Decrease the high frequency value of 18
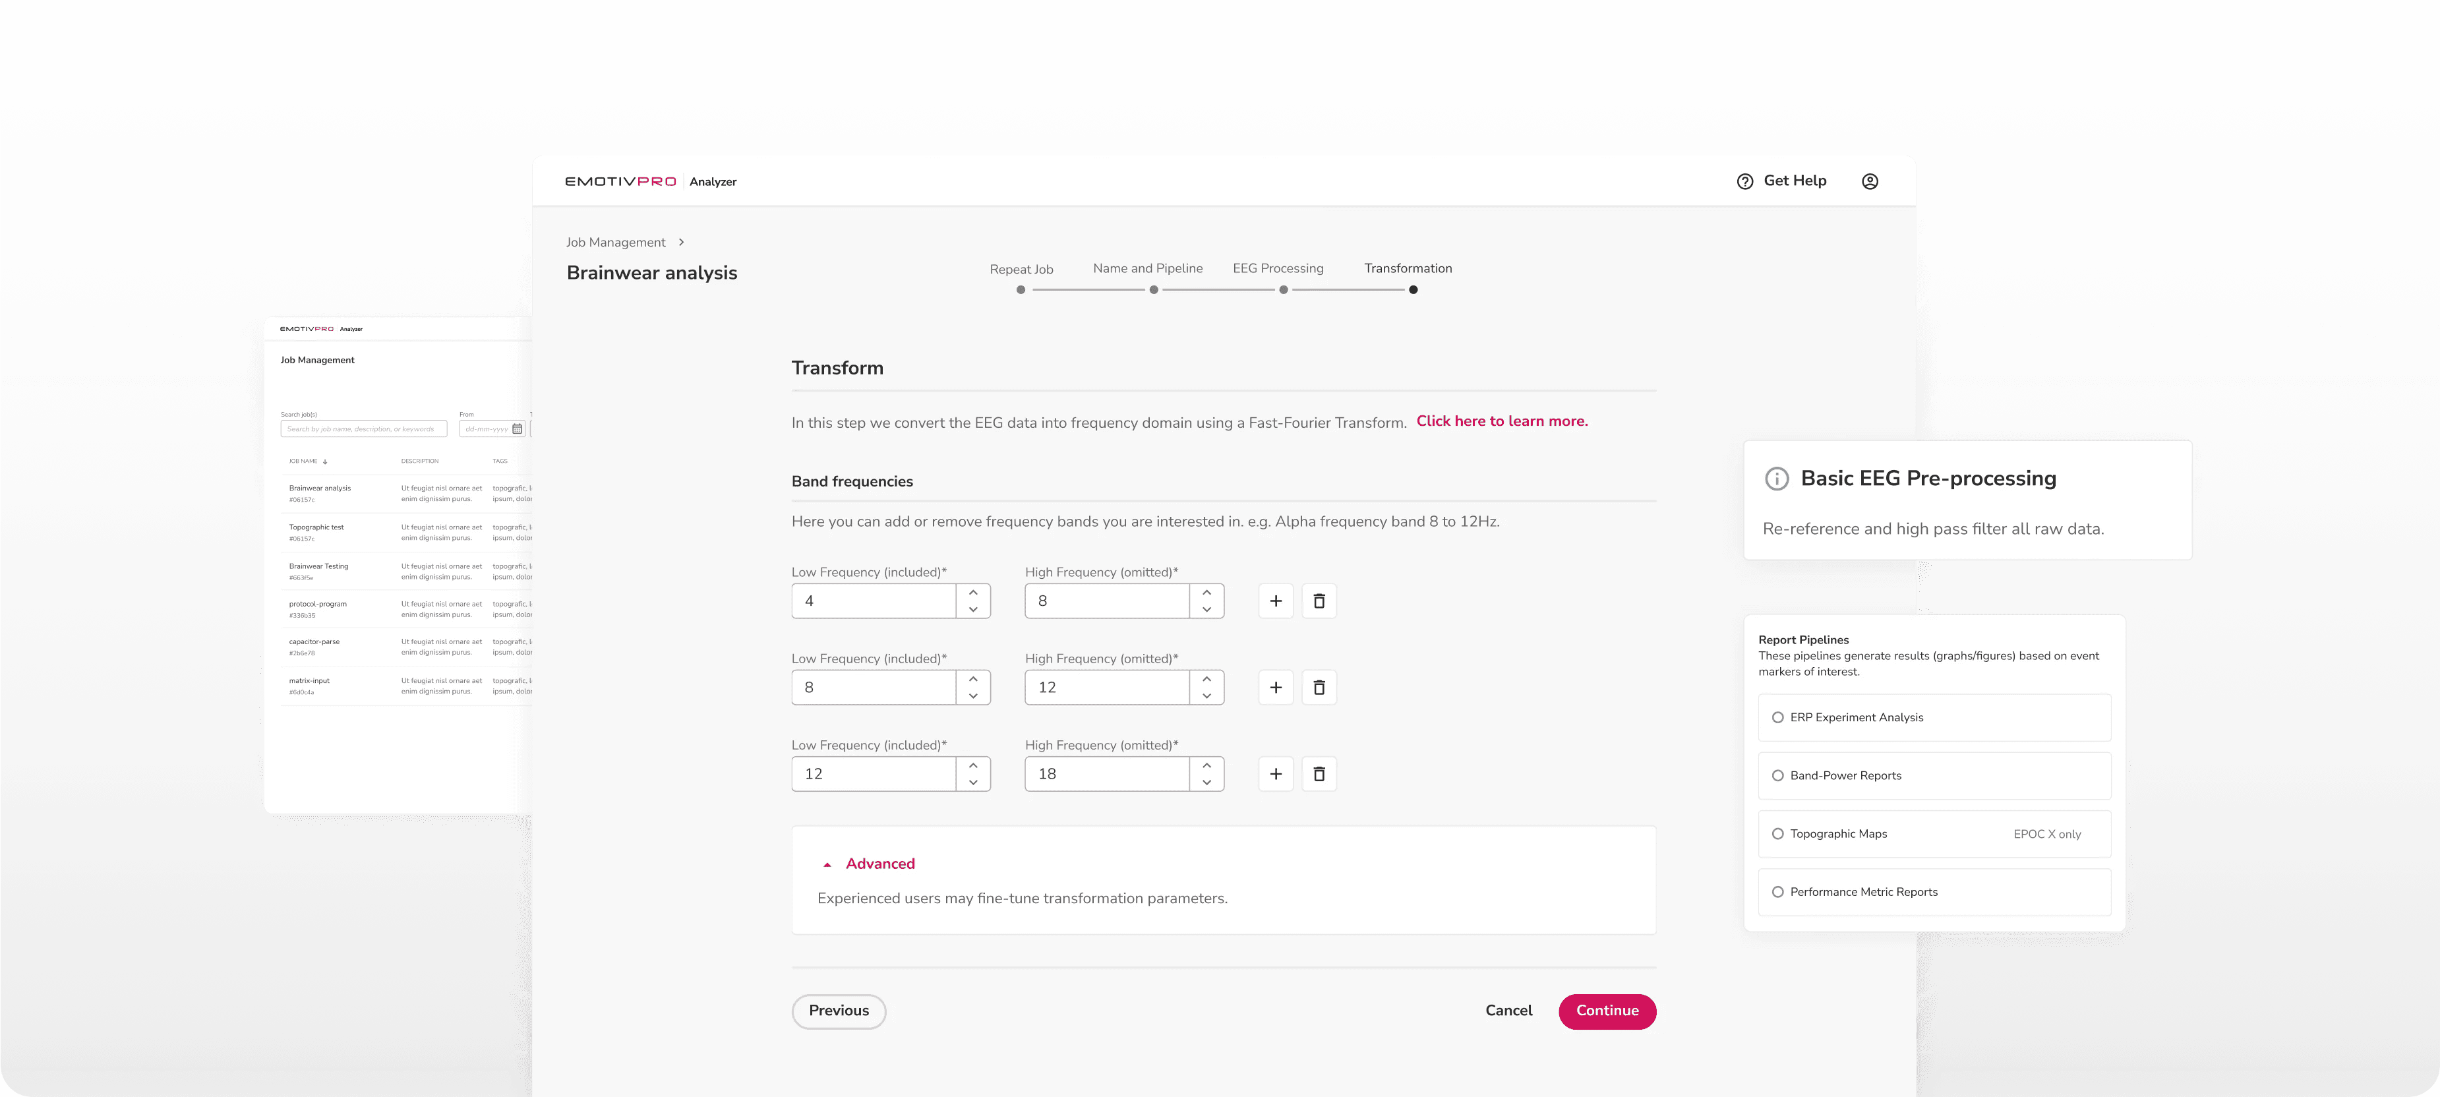Screen dimensions: 2440x1097 point(1206,783)
